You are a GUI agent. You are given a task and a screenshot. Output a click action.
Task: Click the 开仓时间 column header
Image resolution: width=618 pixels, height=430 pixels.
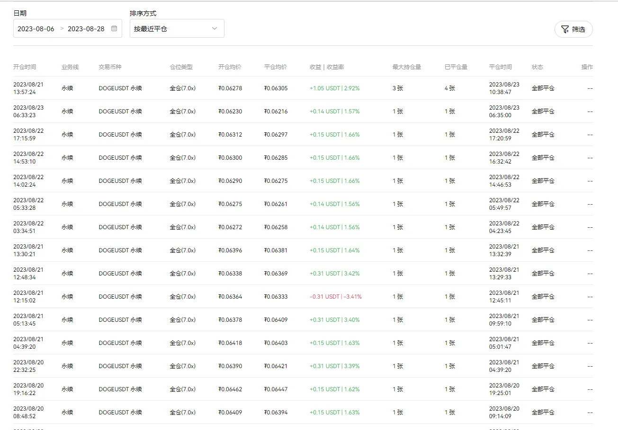(25, 67)
